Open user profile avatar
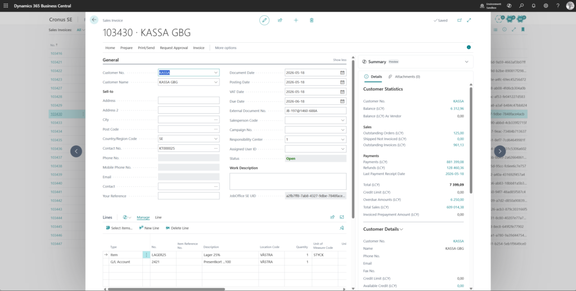Image resolution: width=576 pixels, height=291 pixels. pyautogui.click(x=570, y=6)
